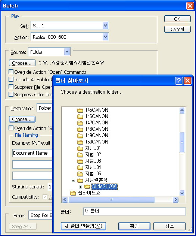Select 지범_04 folder name
This screenshot has height=236, width=196.
(x=93, y=167)
